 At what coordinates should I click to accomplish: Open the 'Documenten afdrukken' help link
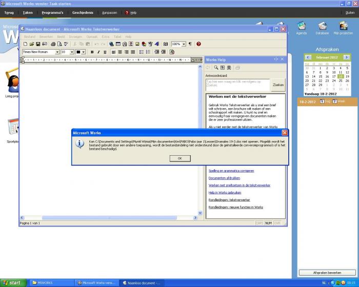[225, 178]
